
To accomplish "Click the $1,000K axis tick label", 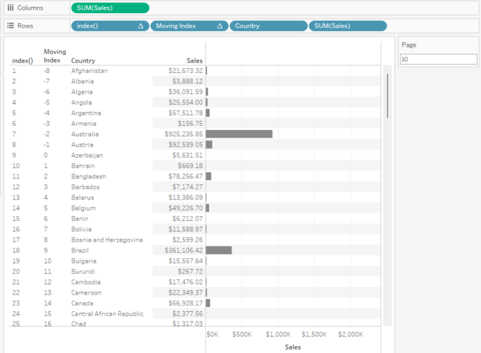I will click(x=278, y=334).
